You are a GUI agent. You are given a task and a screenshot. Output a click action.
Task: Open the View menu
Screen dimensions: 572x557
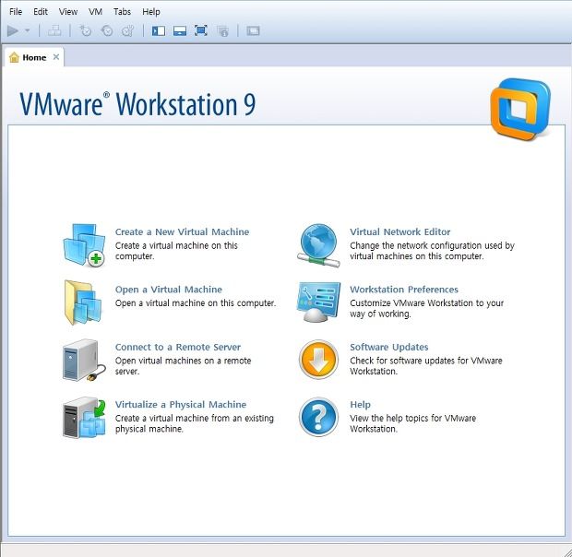click(x=68, y=12)
